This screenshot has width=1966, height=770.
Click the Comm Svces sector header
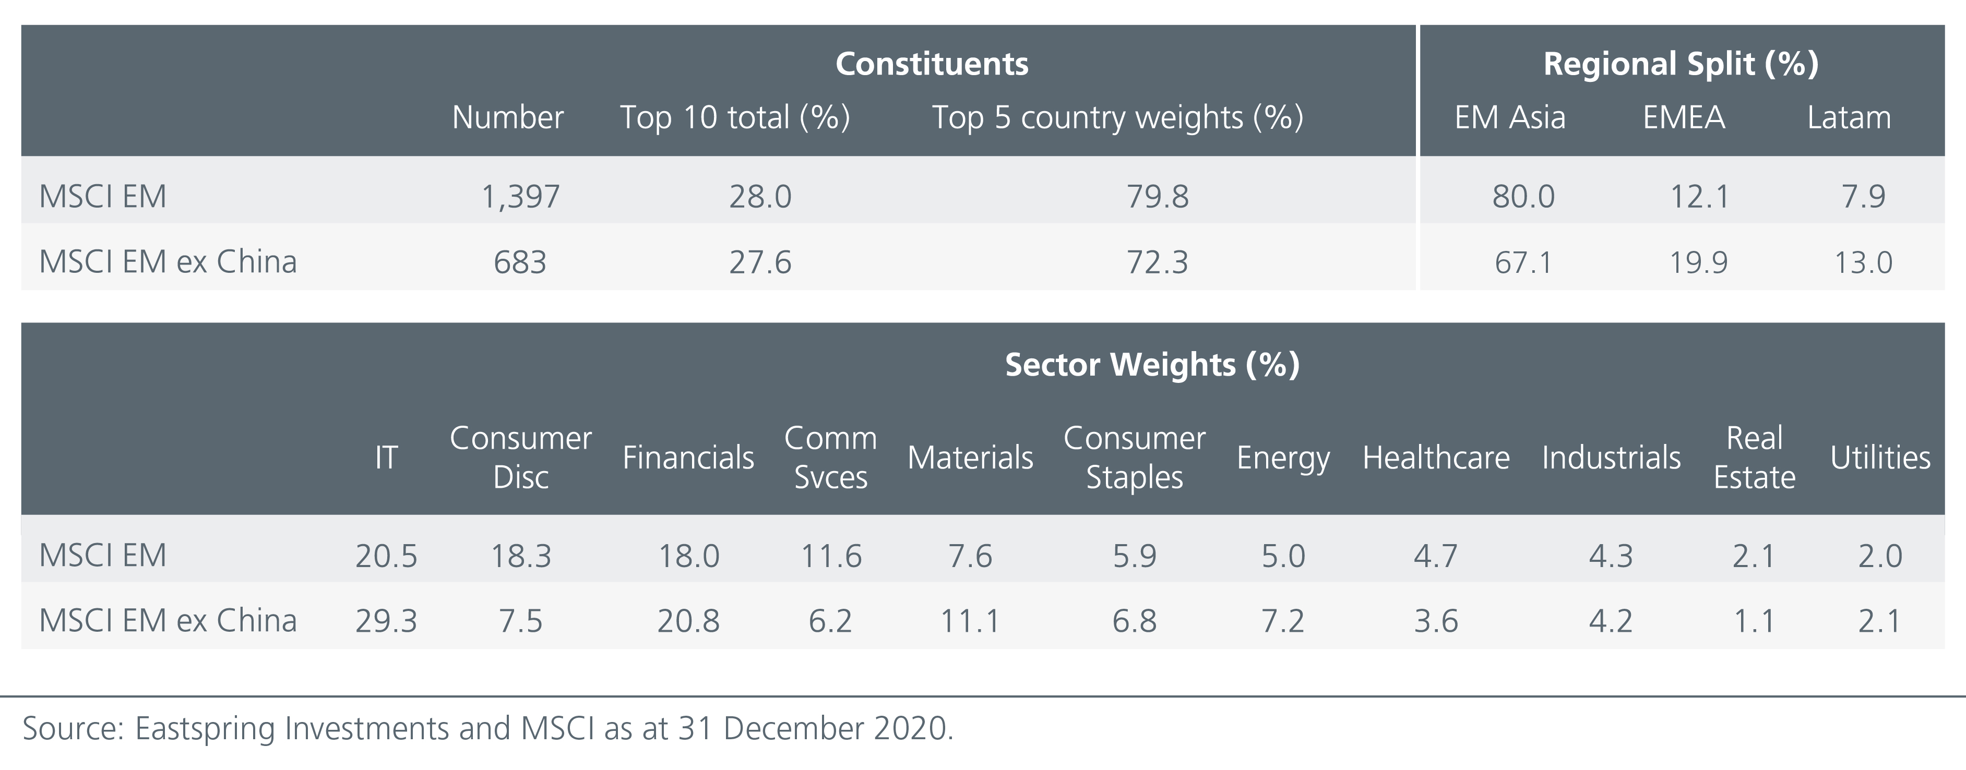(x=830, y=457)
